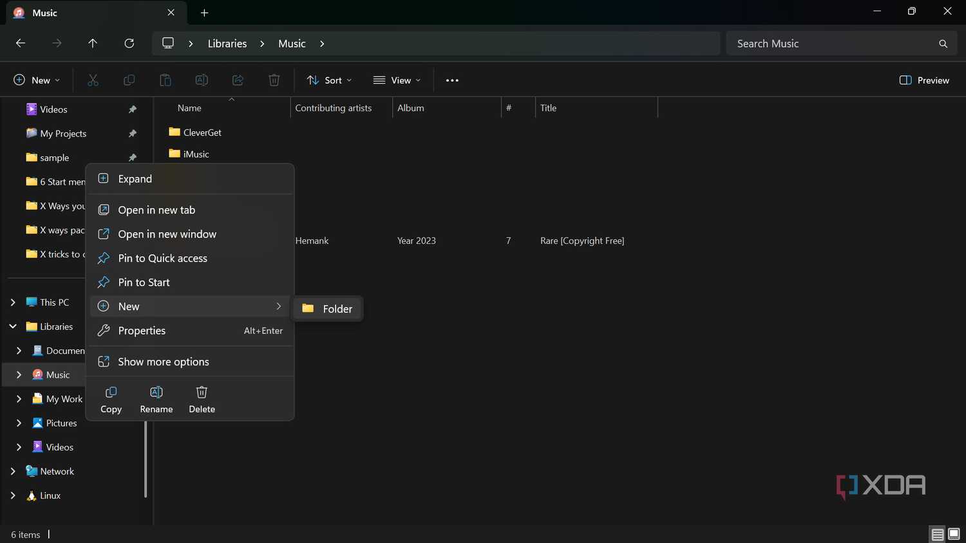Go back with the left arrow
The image size is (966, 543).
point(21,43)
